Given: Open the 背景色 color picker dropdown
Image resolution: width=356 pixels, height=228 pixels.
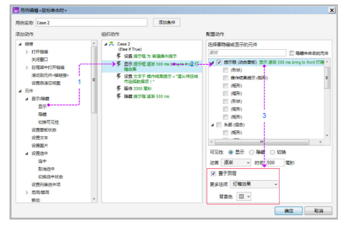Looking at the screenshot, I should [x=244, y=197].
